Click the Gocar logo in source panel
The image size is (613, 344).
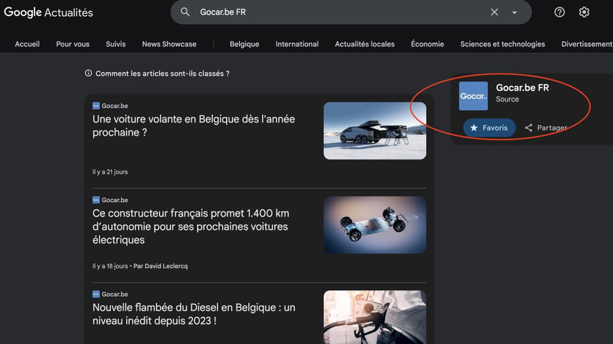point(473,96)
